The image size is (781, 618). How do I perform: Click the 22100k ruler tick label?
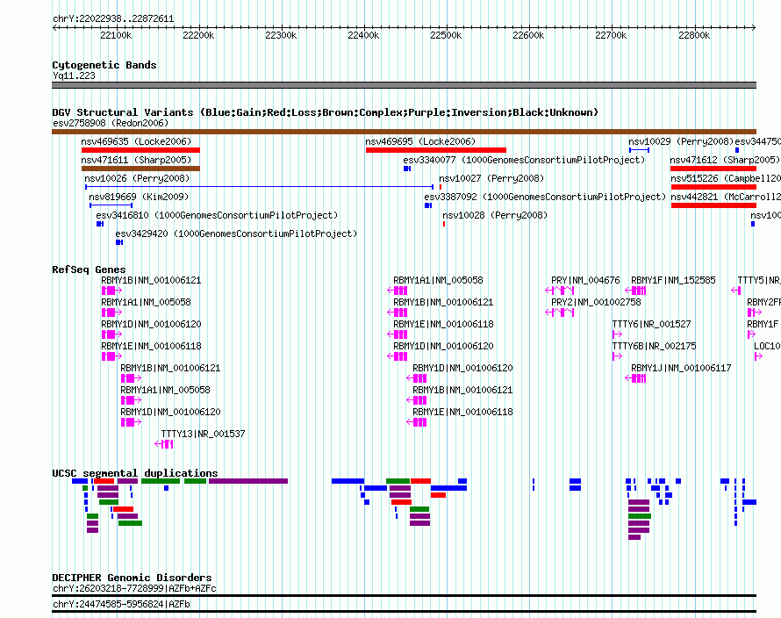point(116,35)
